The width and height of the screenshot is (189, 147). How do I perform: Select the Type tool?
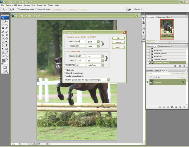point(7,45)
